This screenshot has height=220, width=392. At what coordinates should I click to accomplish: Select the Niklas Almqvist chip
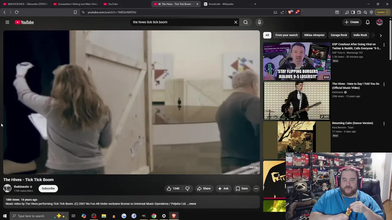(314, 35)
